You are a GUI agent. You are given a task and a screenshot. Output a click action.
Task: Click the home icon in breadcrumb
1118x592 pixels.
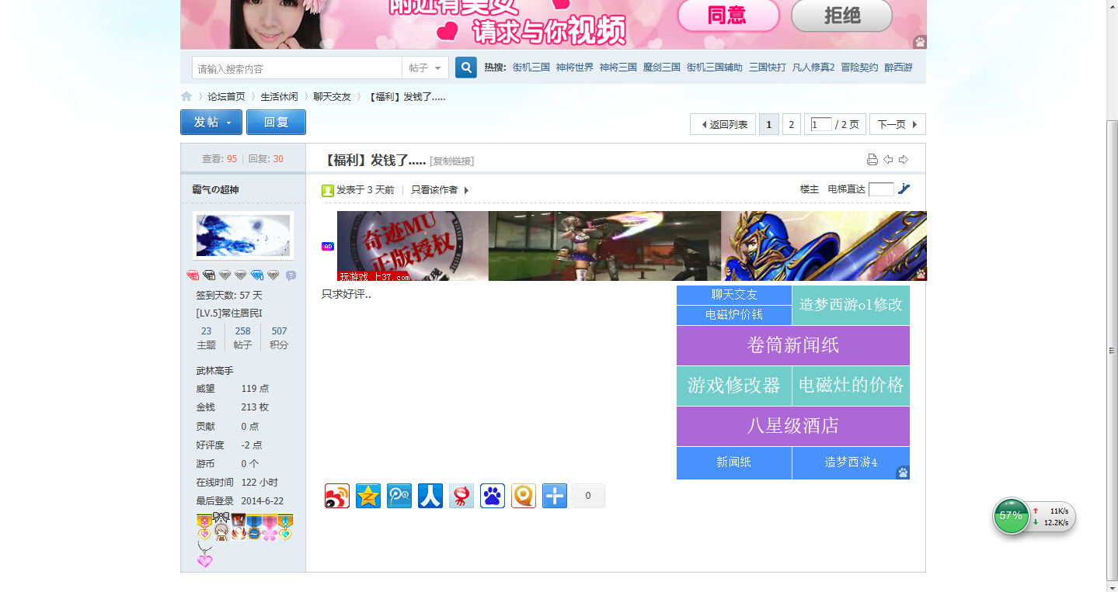pos(186,96)
